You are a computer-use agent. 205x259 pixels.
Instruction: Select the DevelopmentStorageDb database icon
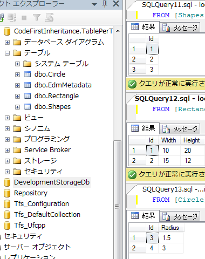pos(7,182)
